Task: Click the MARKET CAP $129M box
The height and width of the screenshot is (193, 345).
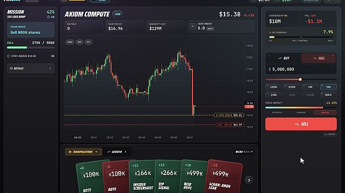Action: pyautogui.click(x=166, y=26)
